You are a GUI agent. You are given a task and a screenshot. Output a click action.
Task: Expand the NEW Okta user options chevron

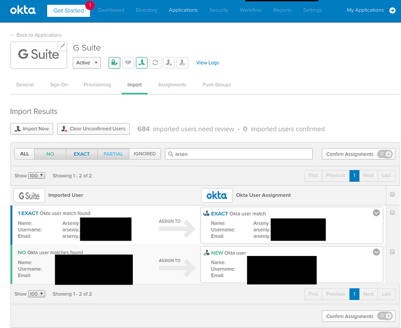click(376, 252)
